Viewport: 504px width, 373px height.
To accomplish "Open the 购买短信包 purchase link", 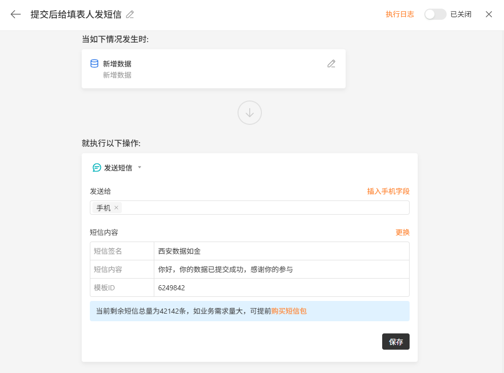I will point(289,311).
